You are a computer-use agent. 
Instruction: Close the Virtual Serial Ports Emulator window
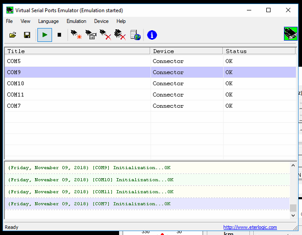coord(288,10)
